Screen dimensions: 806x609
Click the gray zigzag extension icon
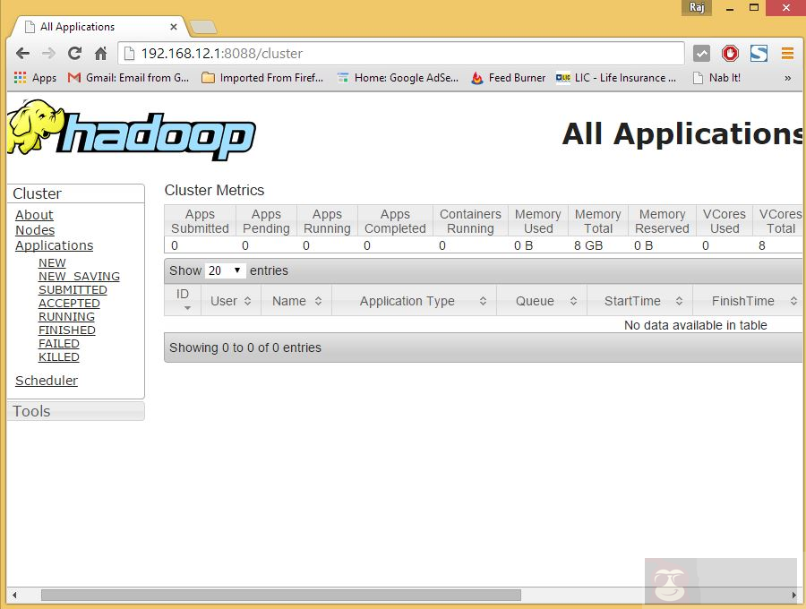[x=702, y=53]
